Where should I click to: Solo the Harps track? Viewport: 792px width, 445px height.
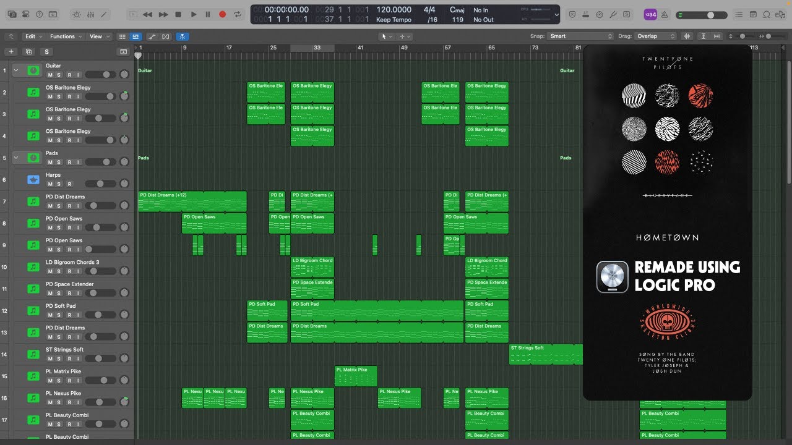59,184
